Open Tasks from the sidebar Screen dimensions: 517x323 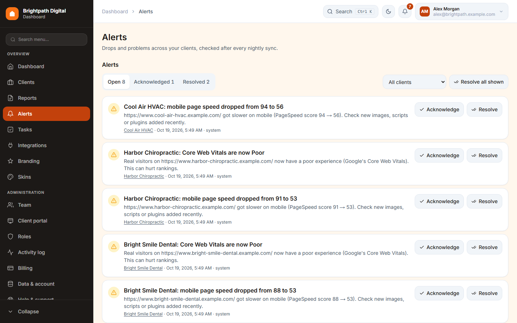(x=47, y=130)
